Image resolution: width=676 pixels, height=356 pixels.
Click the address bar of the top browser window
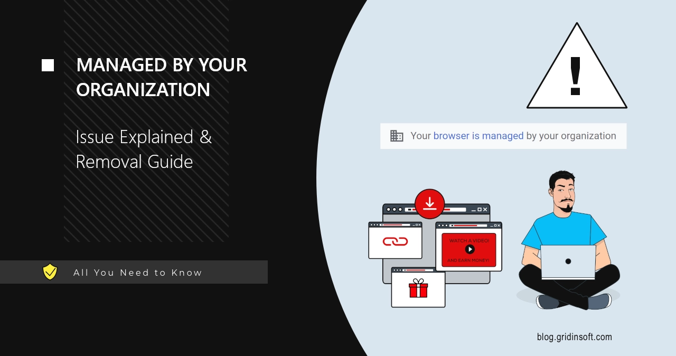pyautogui.click(x=436, y=209)
